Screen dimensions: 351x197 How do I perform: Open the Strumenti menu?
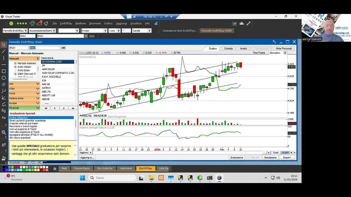[95, 24]
